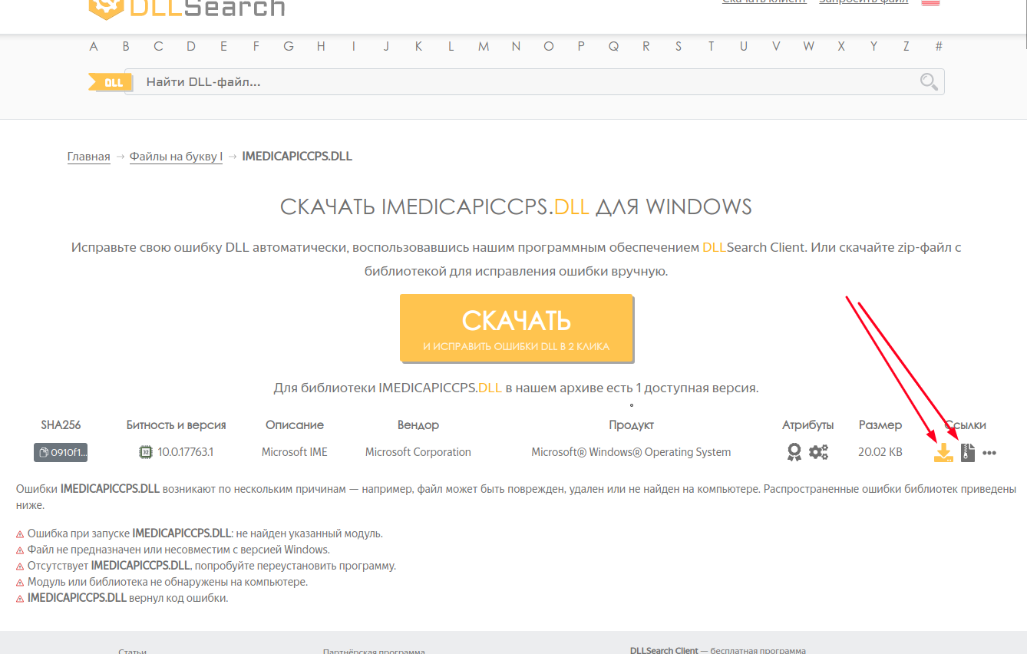Open files starting with letter F
This screenshot has height=654, width=1027.
256,46
